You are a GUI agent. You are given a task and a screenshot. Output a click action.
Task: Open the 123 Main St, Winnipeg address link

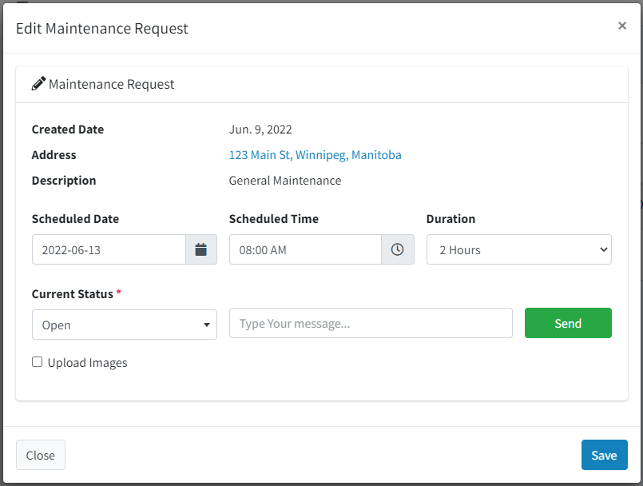pyautogui.click(x=315, y=155)
